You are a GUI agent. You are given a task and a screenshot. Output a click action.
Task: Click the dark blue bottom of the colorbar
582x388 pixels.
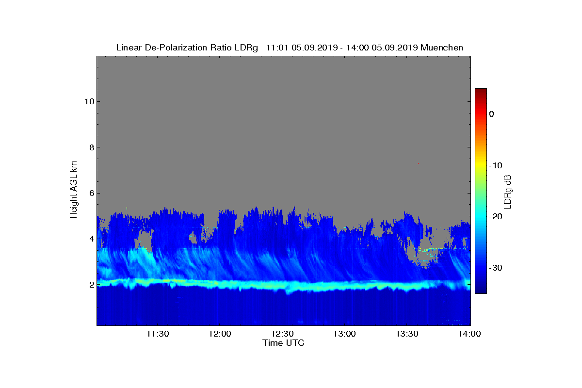(481, 289)
